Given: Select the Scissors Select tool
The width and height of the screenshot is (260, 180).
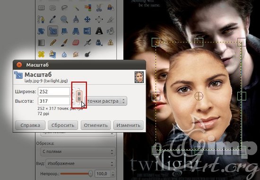Looking at the screenshot, I should [99, 8].
